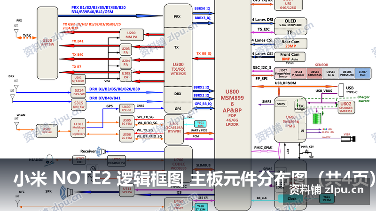376x211 pixels.
Task: Click the U1510 COMPASS cell
Action: point(314,74)
